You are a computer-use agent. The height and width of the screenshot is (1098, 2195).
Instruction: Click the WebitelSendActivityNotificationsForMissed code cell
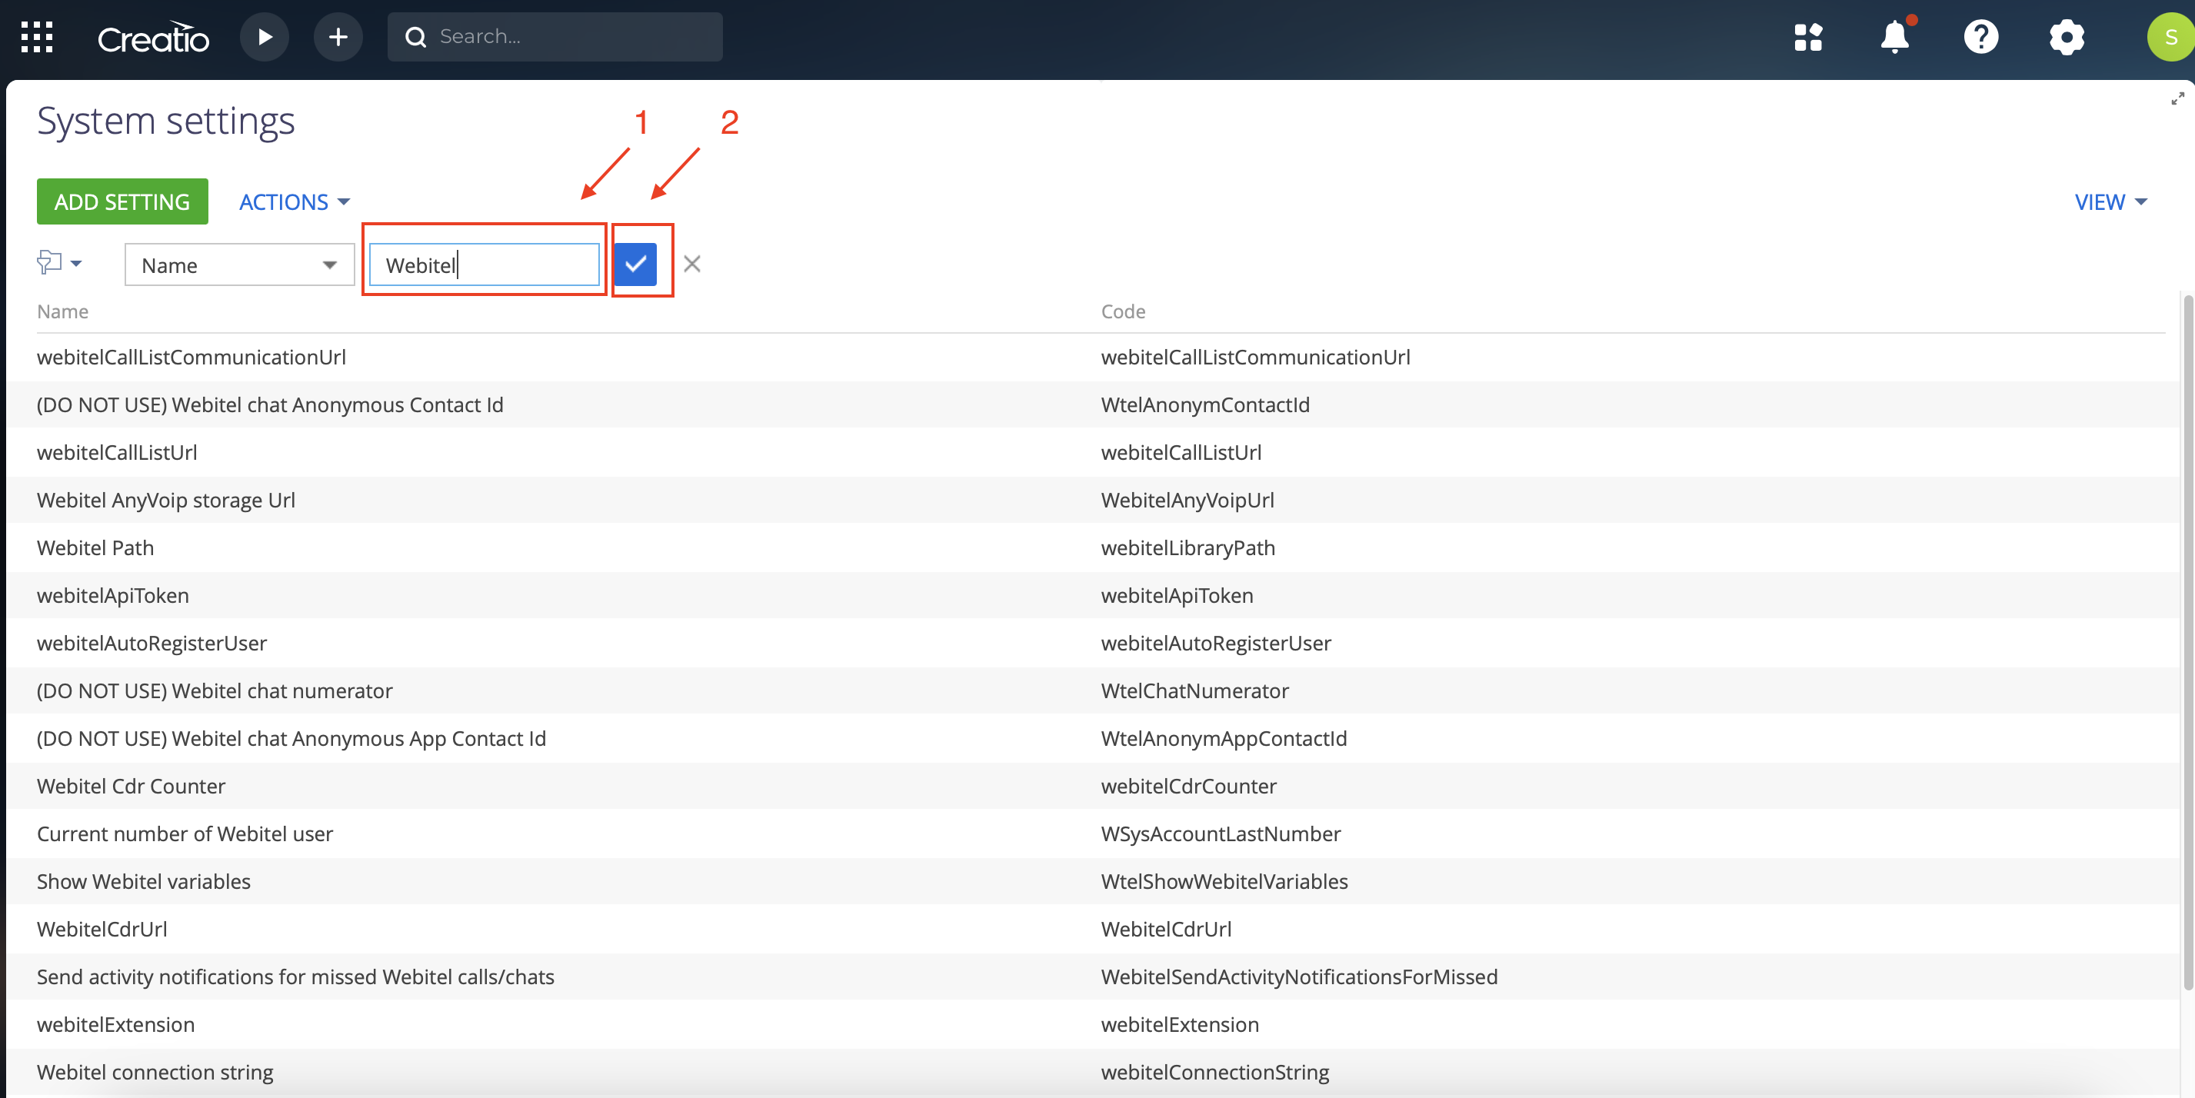coord(1298,977)
